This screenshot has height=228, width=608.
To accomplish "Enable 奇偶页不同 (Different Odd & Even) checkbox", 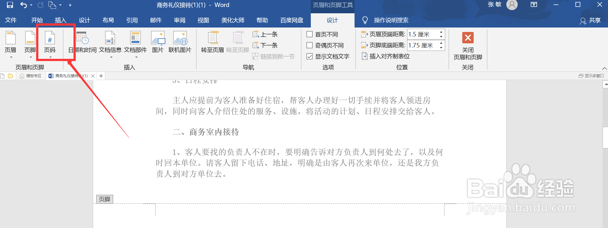I will click(310, 45).
